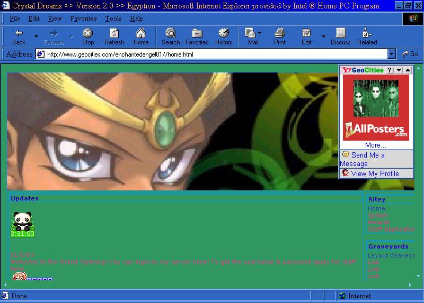Click the Staff Application link
Image resolution: width=424 pixels, height=303 pixels.
(x=391, y=229)
